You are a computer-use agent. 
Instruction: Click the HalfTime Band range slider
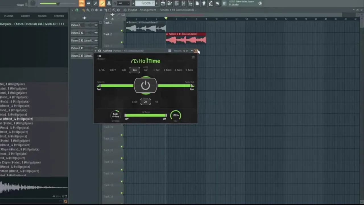point(145,115)
